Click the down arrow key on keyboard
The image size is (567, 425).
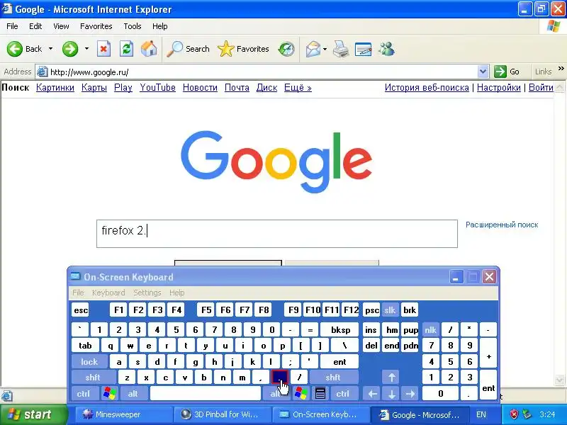tap(391, 394)
